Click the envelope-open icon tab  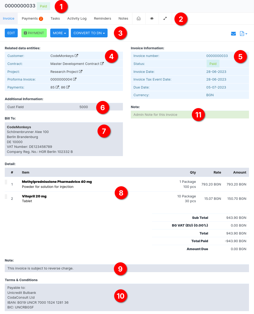pyautogui.click(x=138, y=19)
